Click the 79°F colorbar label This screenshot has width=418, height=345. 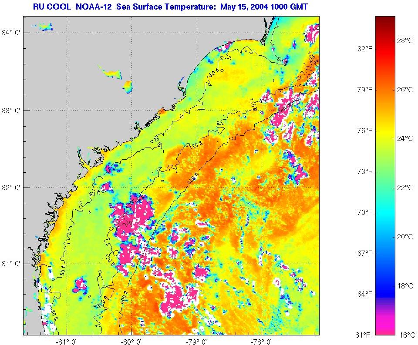pos(365,90)
